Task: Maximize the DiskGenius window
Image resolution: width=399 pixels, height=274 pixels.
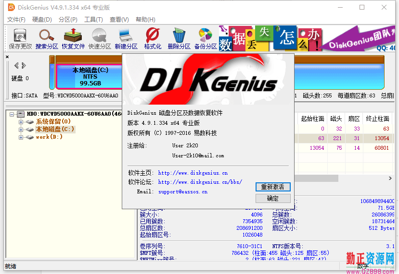Action: click(x=362, y=7)
